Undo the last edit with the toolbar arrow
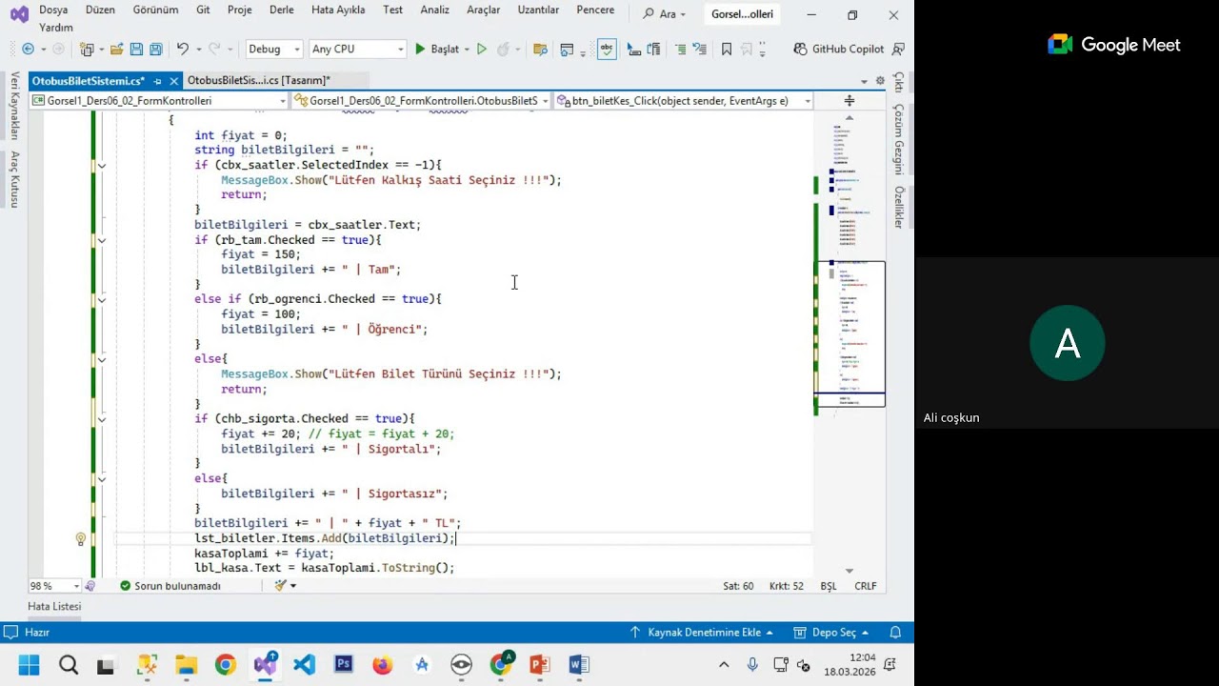Screen dimensions: 1219x686 (182, 49)
